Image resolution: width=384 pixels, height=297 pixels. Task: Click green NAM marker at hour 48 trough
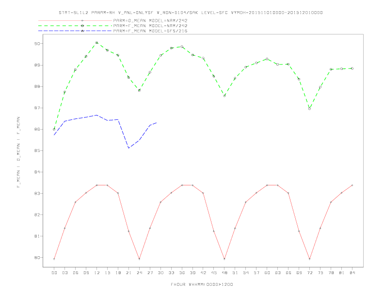point(224,96)
